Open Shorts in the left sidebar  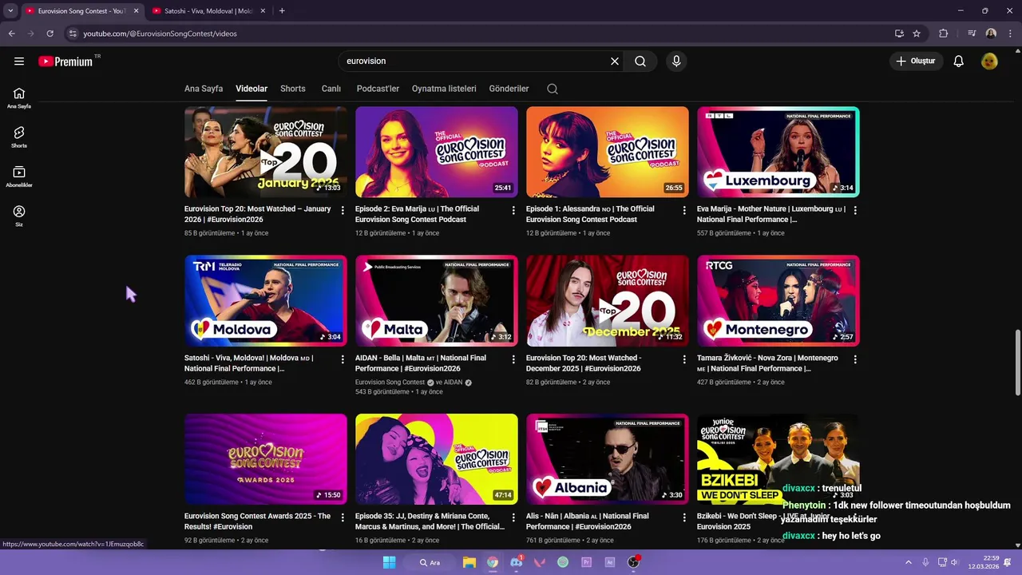point(19,137)
